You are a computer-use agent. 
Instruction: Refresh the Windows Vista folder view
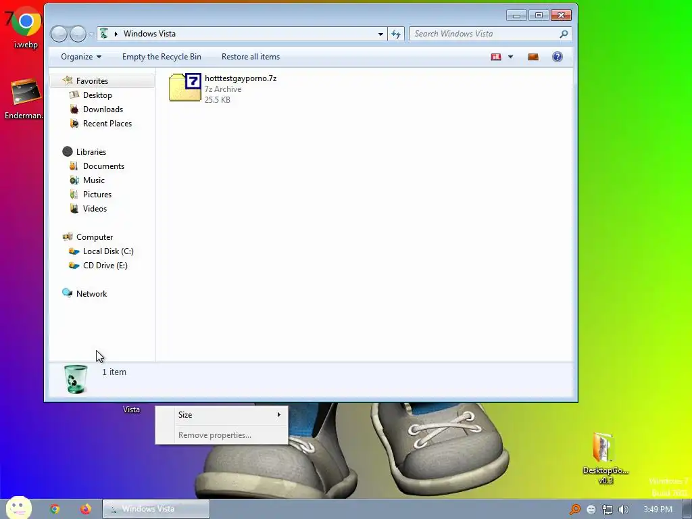coord(396,34)
